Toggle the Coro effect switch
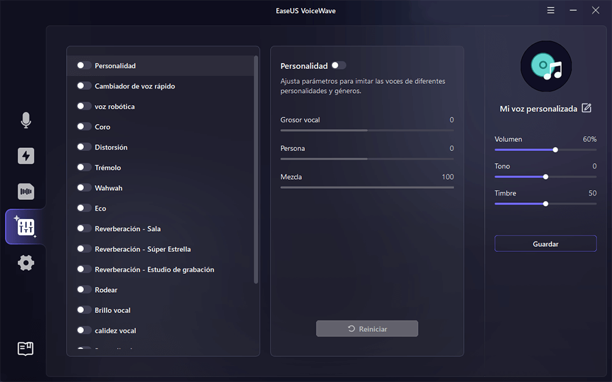The image size is (612, 382). tap(84, 127)
